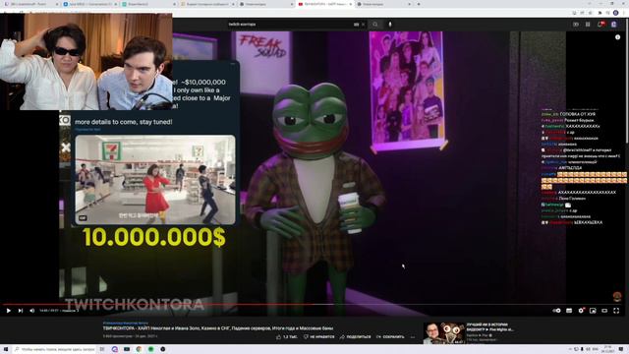Like the video with thumbs up
Image resolution: width=629 pixels, height=354 pixels.
(287, 336)
